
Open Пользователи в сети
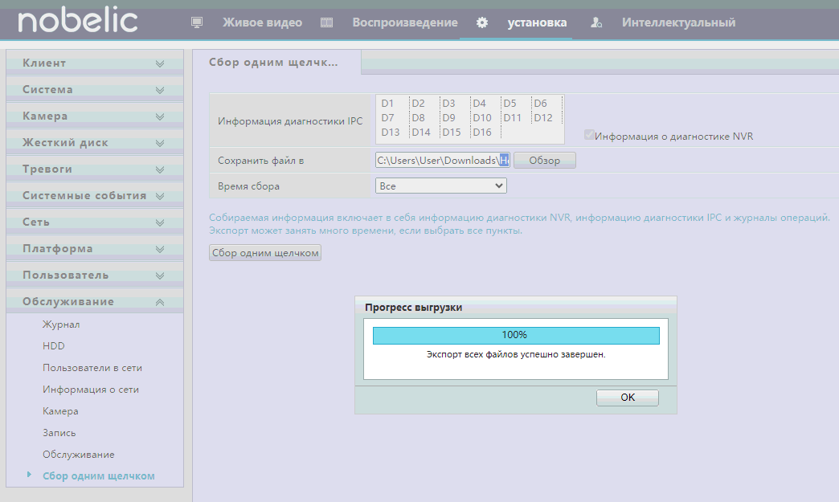pyautogui.click(x=92, y=368)
